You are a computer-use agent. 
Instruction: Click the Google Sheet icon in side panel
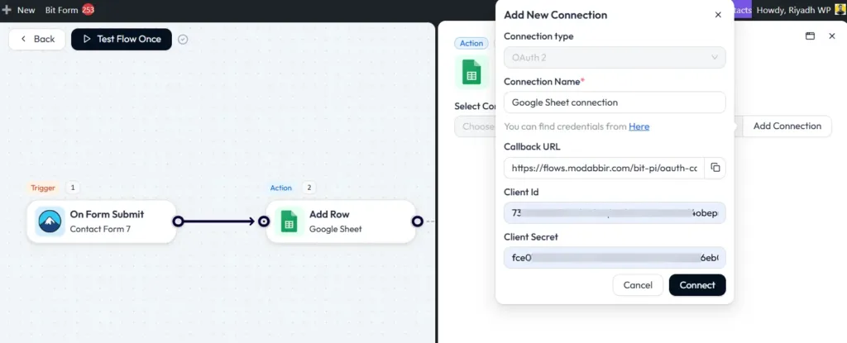tap(471, 72)
